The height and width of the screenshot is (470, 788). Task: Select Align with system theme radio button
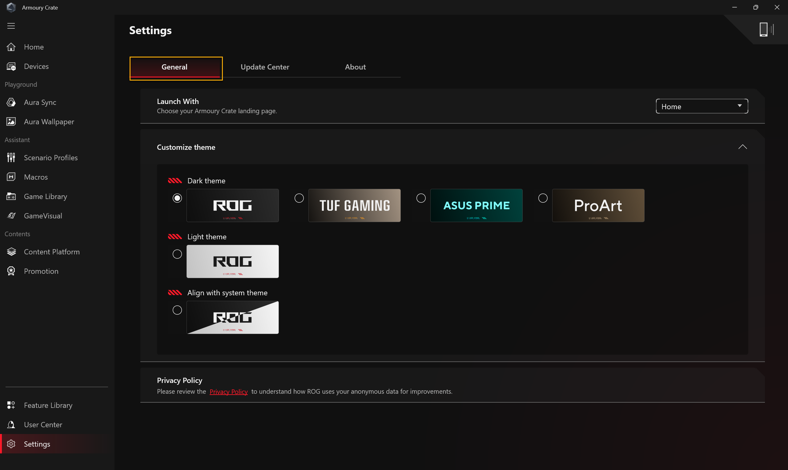(x=177, y=310)
